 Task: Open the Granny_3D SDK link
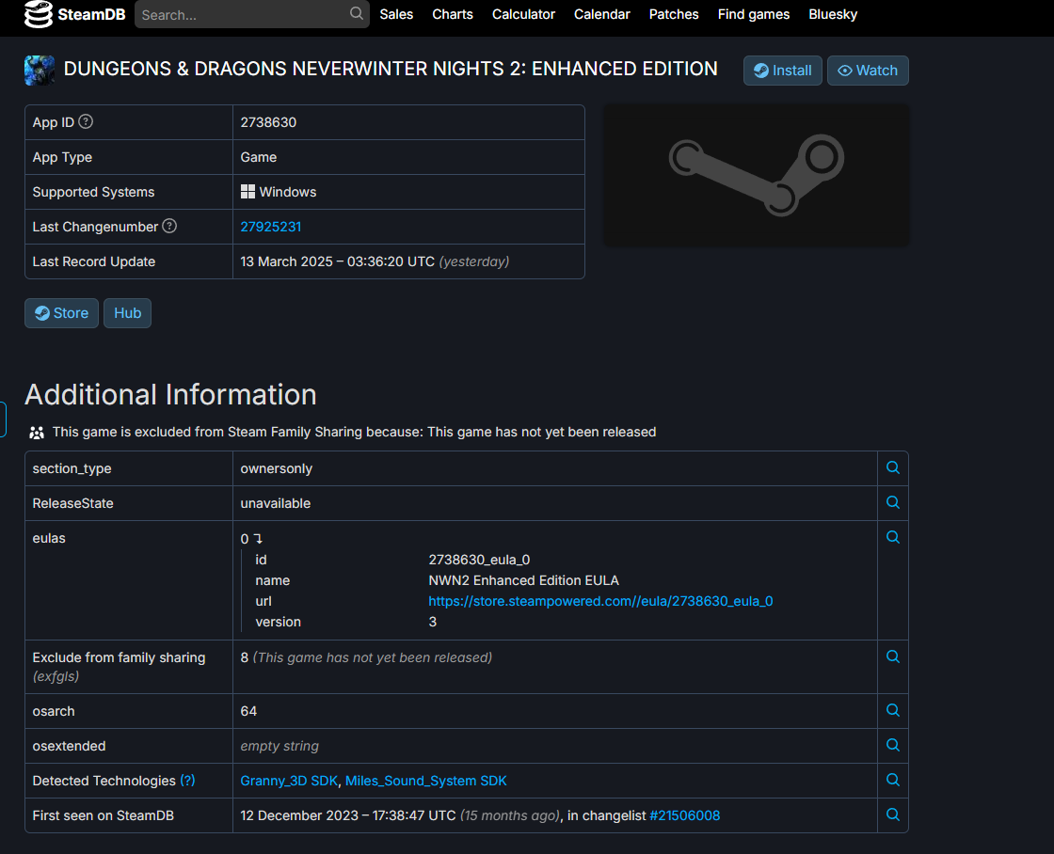tap(289, 781)
